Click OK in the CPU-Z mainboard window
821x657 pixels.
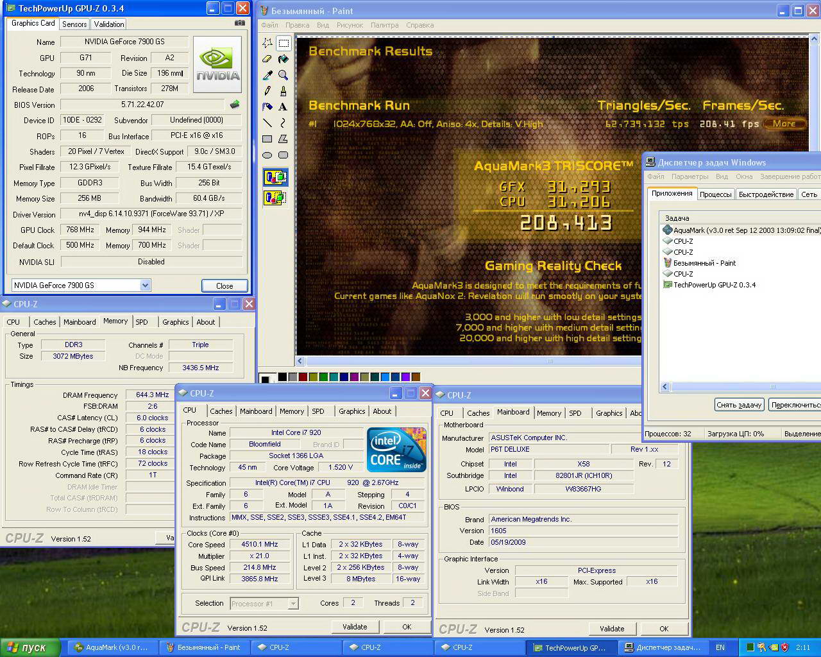[664, 629]
